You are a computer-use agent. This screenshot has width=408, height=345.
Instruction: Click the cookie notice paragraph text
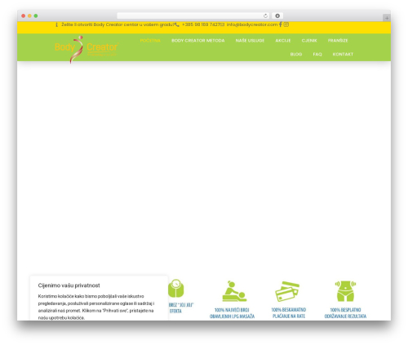[96, 307]
